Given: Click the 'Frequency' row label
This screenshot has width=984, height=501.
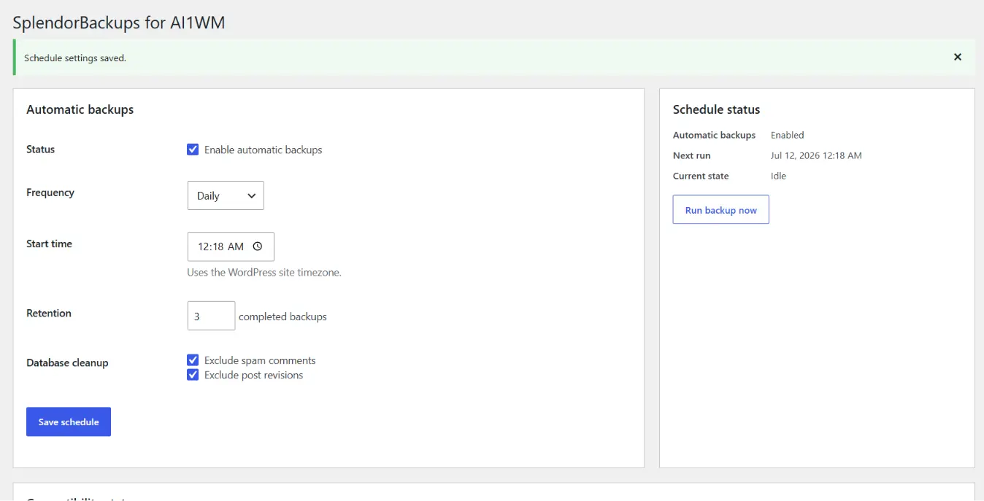Looking at the screenshot, I should pyautogui.click(x=50, y=193).
